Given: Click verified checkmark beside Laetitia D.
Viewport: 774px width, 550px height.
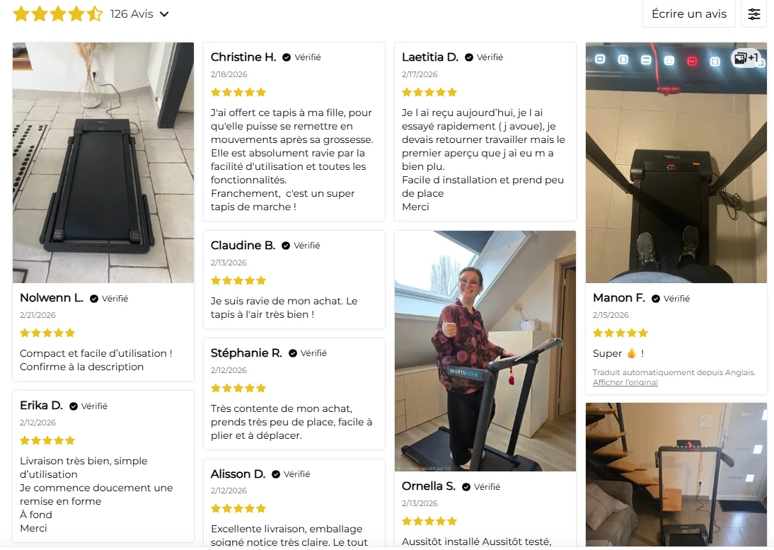Looking at the screenshot, I should 469,57.
